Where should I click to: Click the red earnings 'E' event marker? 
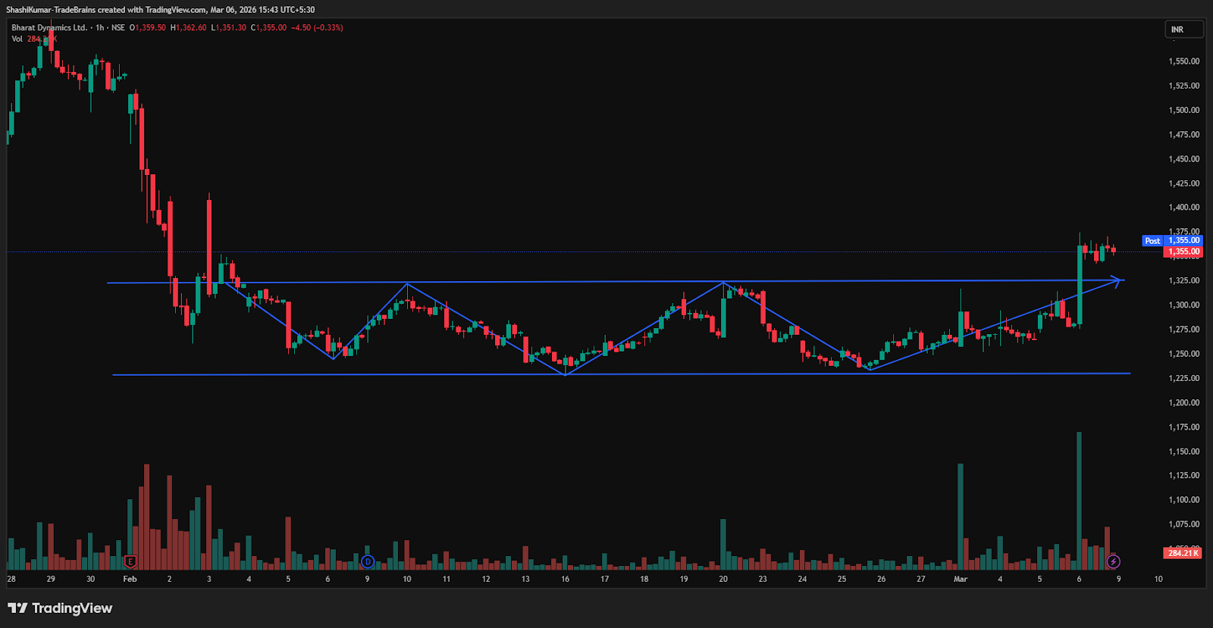tap(130, 561)
